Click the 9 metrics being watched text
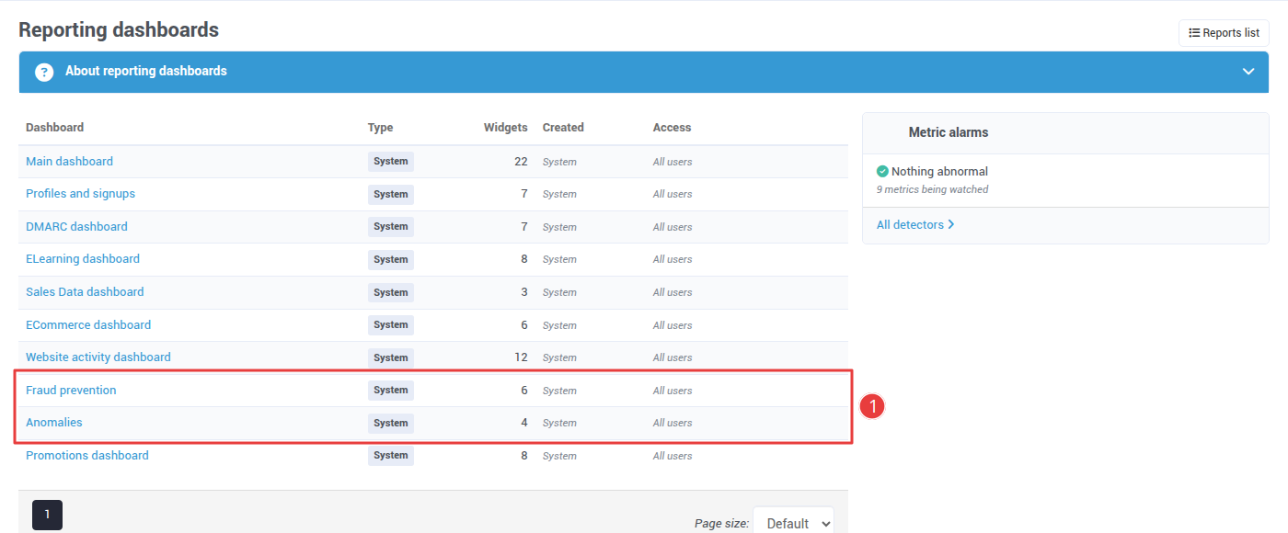The image size is (1288, 533). (932, 189)
